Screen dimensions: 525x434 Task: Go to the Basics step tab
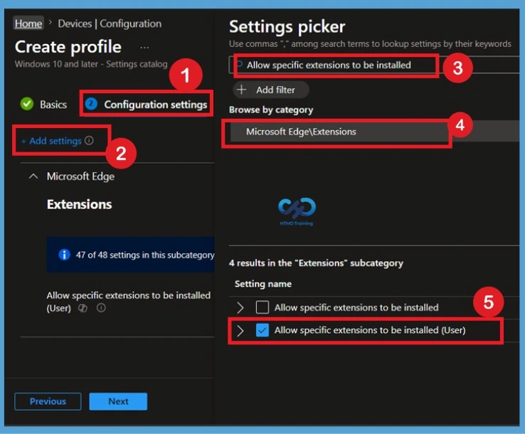(43, 104)
